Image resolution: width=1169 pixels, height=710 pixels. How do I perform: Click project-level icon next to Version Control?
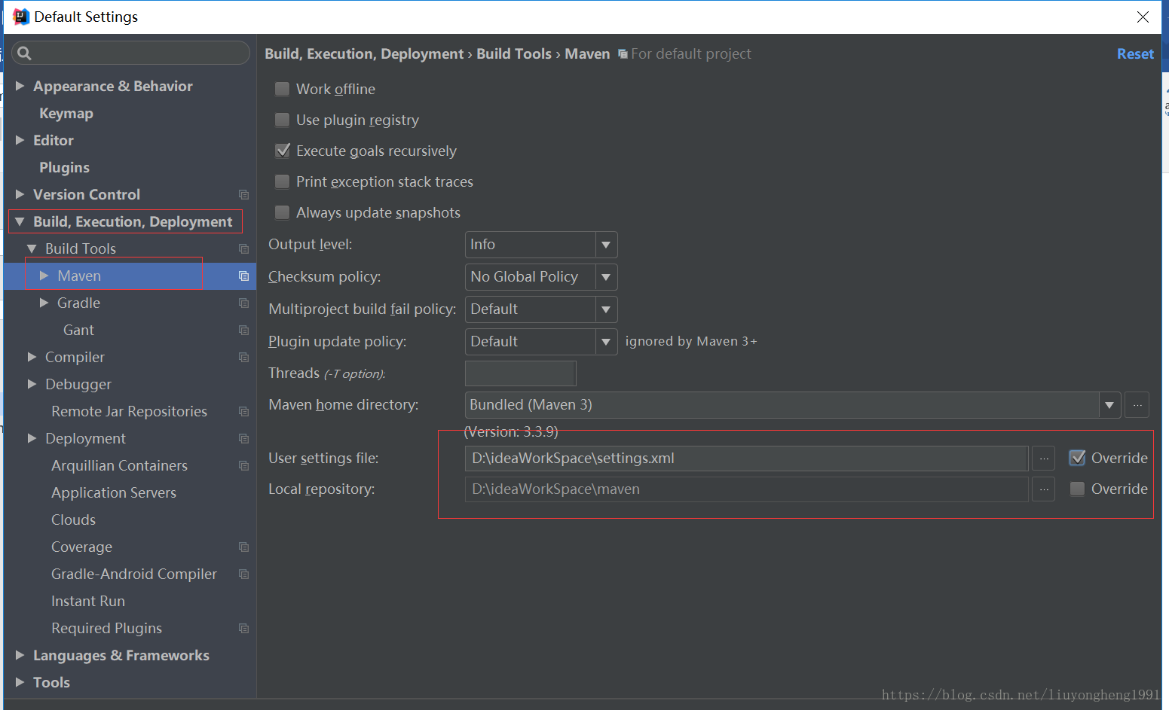243,194
